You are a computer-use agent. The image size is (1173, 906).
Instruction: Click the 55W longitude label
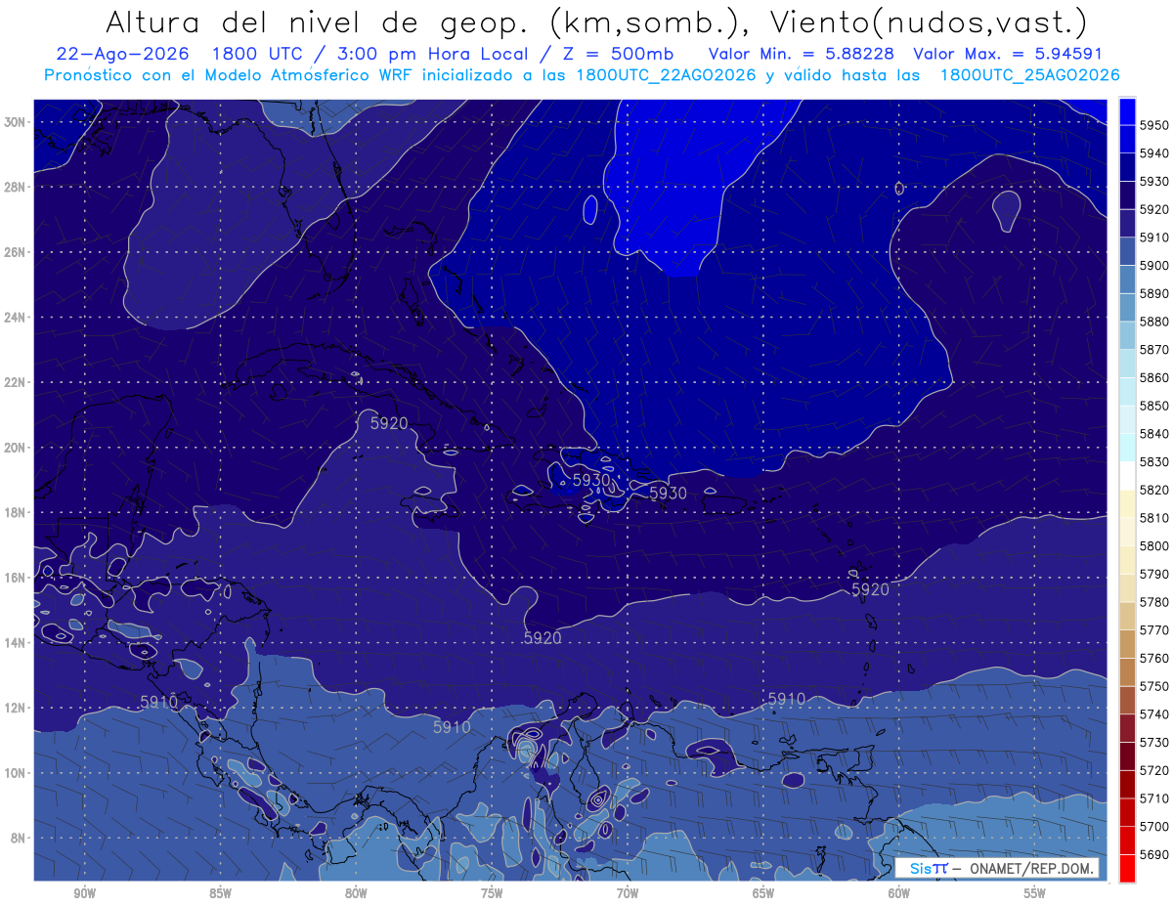click(x=1035, y=893)
